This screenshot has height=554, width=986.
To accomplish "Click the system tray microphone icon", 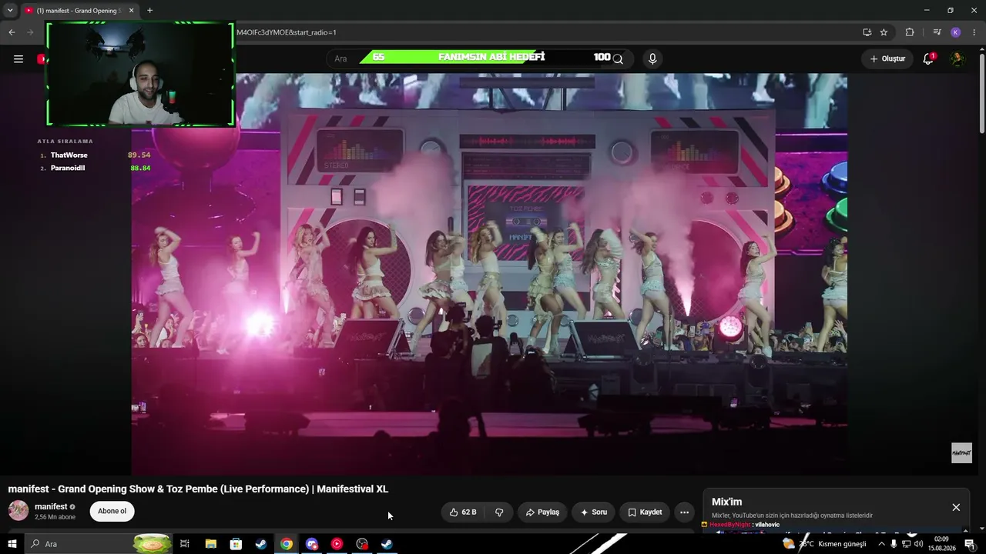I will (x=894, y=544).
